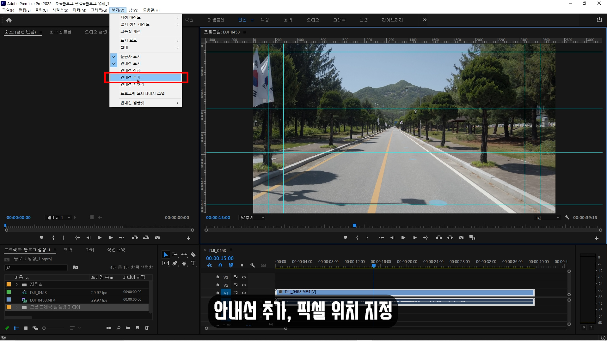Viewport: 607px width, 341px height.
Task: Open the 1/2 playback resolution dropdown
Action: tap(548, 218)
